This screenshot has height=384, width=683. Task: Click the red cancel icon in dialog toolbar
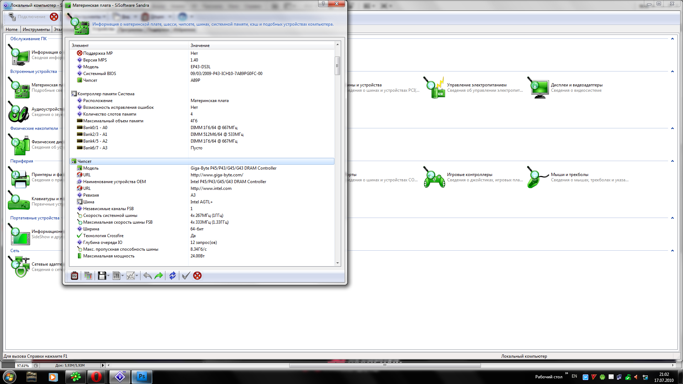pos(197,276)
